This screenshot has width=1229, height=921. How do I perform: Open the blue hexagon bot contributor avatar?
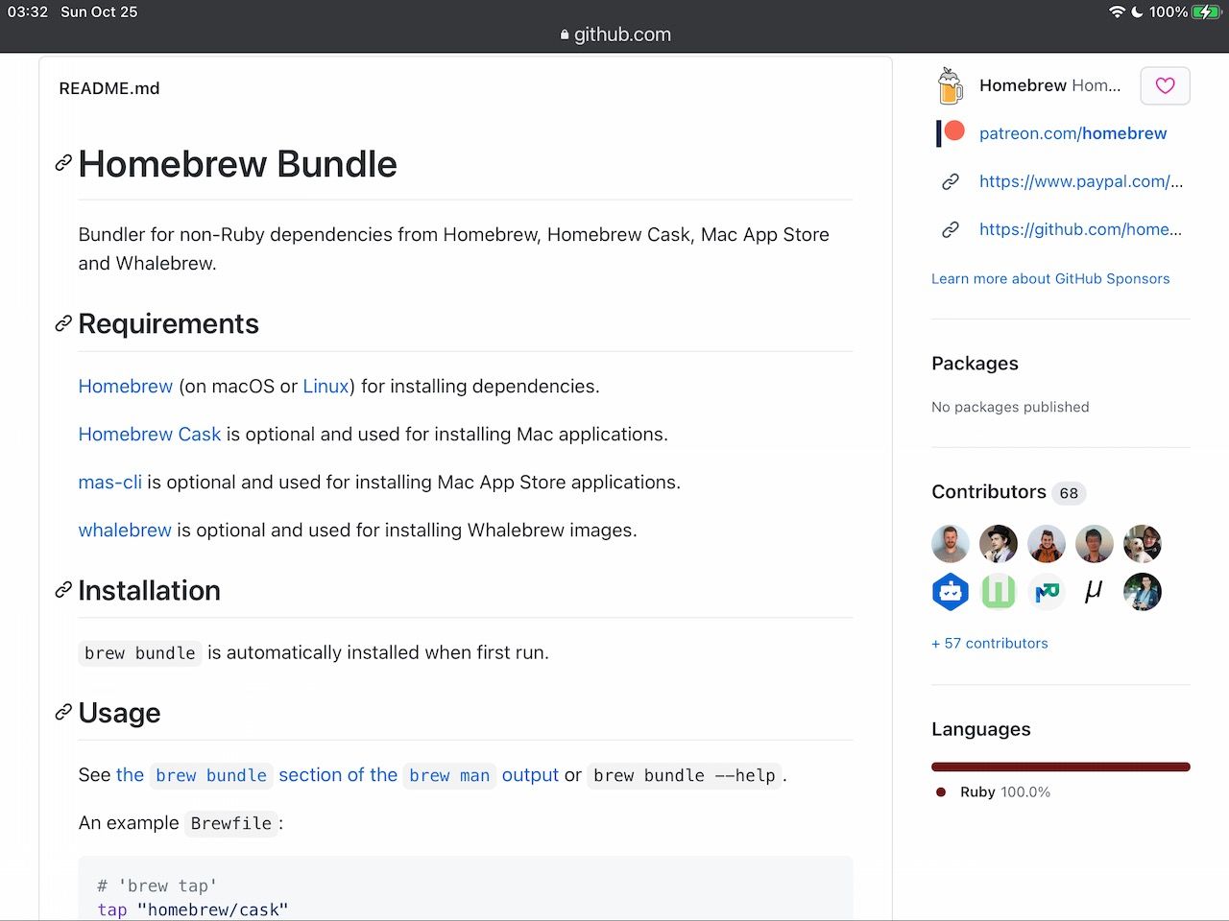(951, 592)
